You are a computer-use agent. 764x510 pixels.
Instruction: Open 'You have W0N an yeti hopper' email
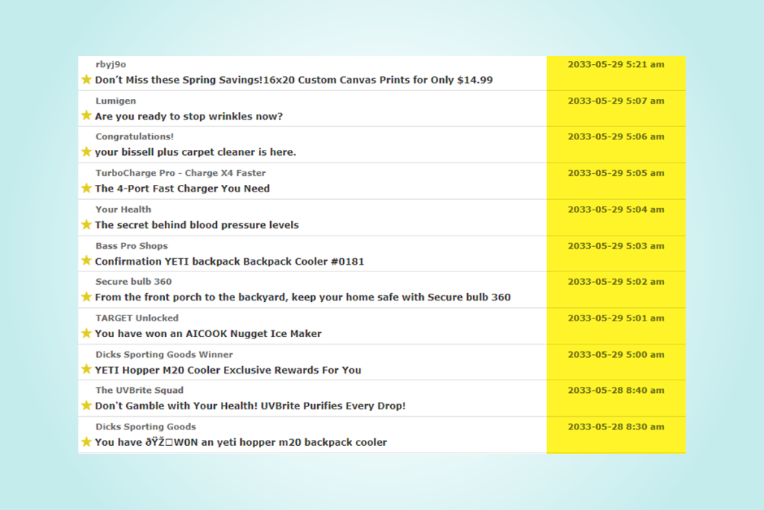click(x=241, y=442)
